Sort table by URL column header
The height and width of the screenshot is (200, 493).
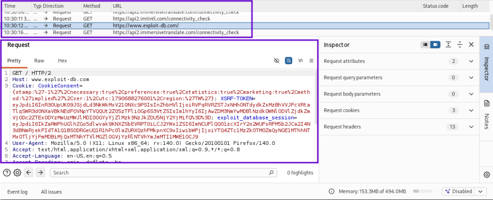266,6
